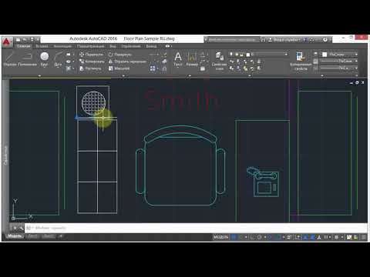Click the Stretch (Растянуть) tool
Screen dimensions: 370x277
point(90,68)
